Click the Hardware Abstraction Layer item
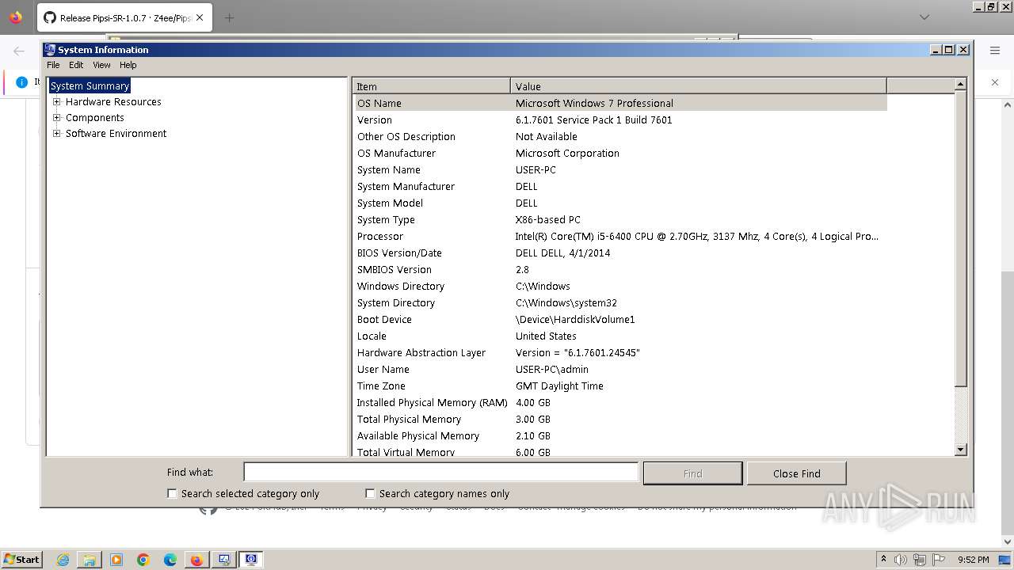The height and width of the screenshot is (570, 1014). coord(421,352)
